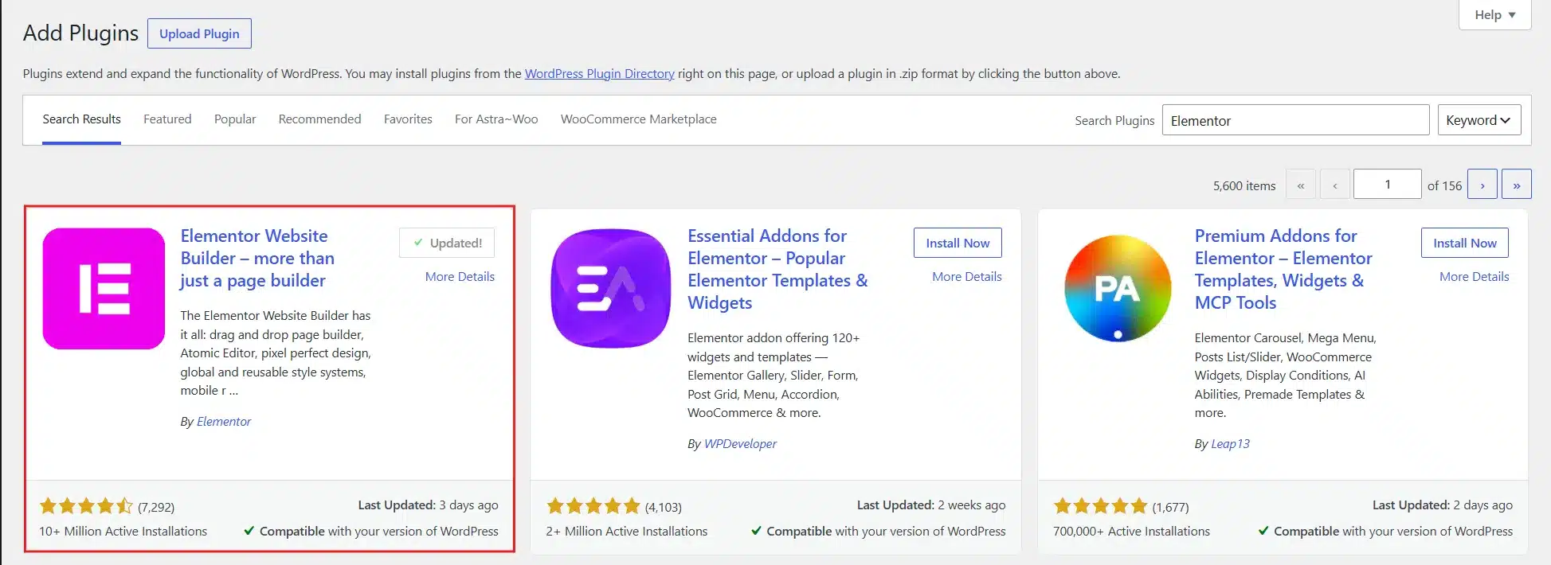The image size is (1551, 565).
Task: Open Premium Addons for Elementor title link
Action: click(1283, 269)
